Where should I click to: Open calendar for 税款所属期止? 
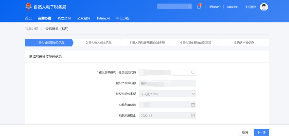point(193,116)
